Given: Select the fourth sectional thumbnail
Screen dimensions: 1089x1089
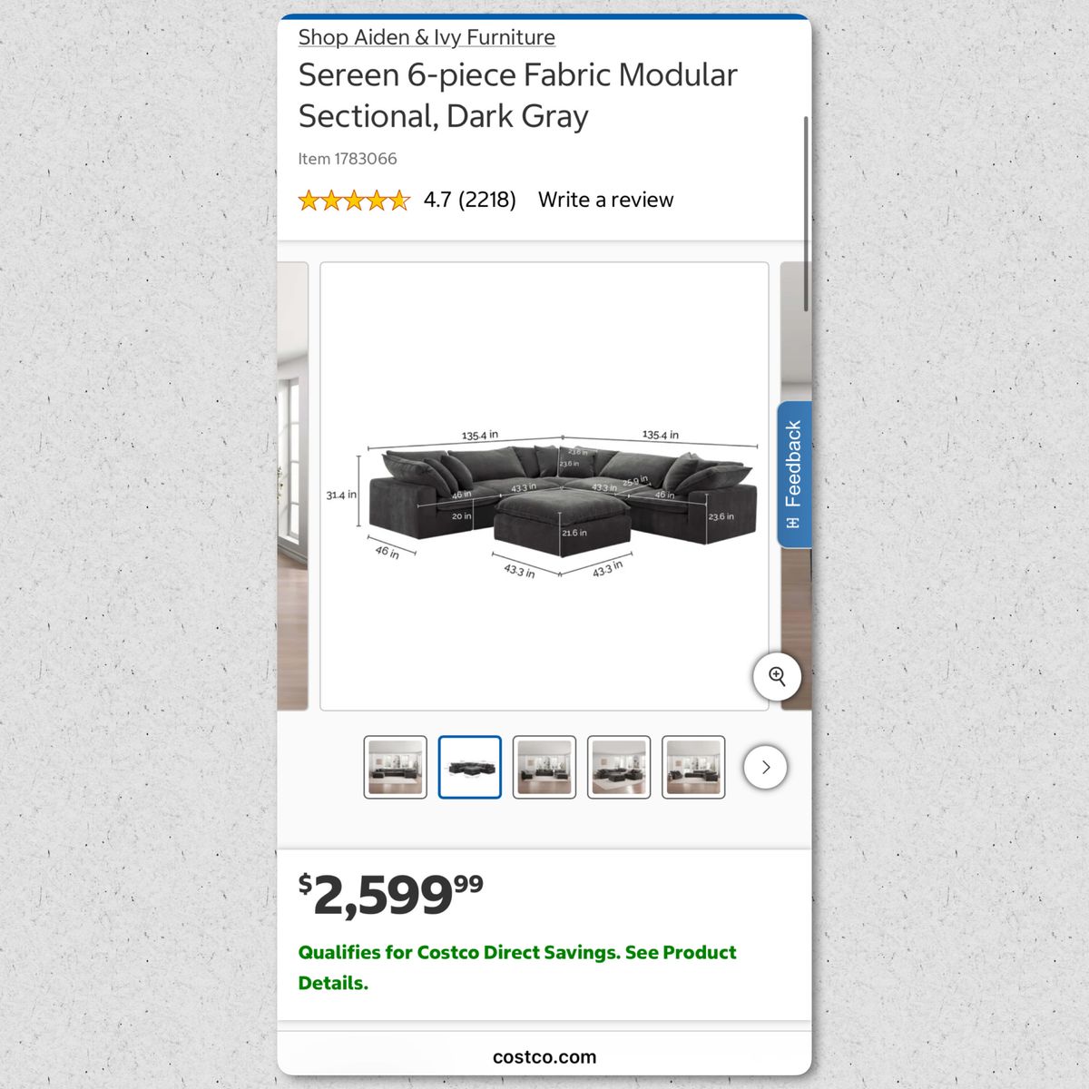Looking at the screenshot, I should point(619,767).
